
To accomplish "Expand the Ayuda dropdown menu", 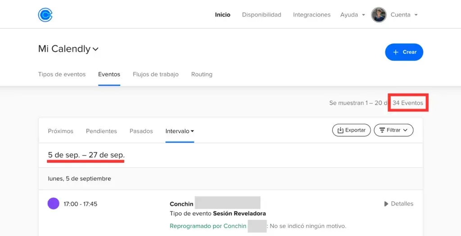I will click(x=353, y=15).
